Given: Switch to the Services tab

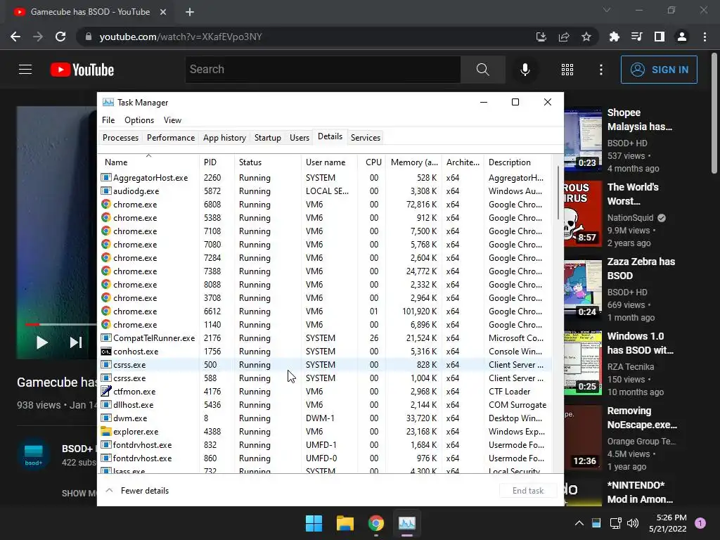Looking at the screenshot, I should (366, 138).
